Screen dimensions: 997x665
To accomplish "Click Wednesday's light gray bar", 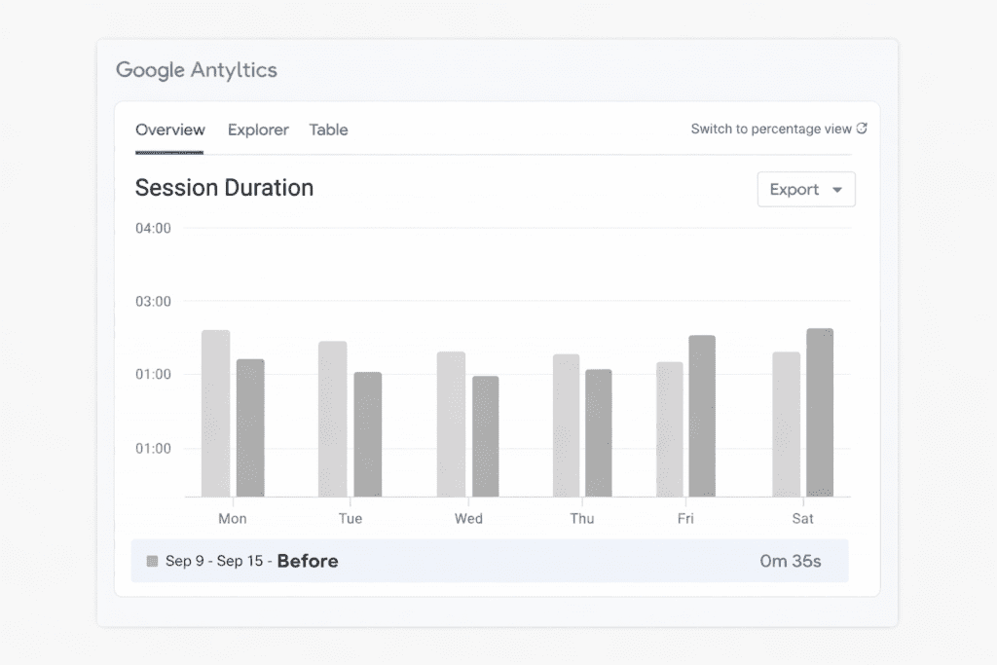I will click(451, 425).
